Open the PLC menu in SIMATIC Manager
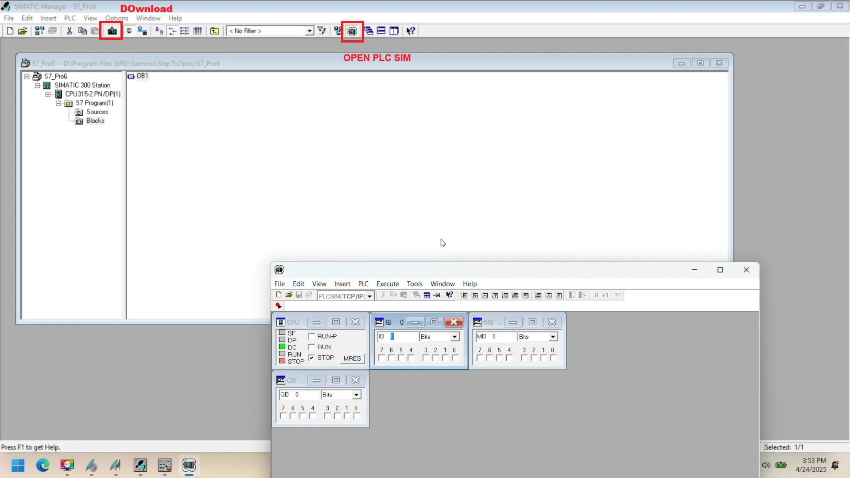 [x=70, y=18]
